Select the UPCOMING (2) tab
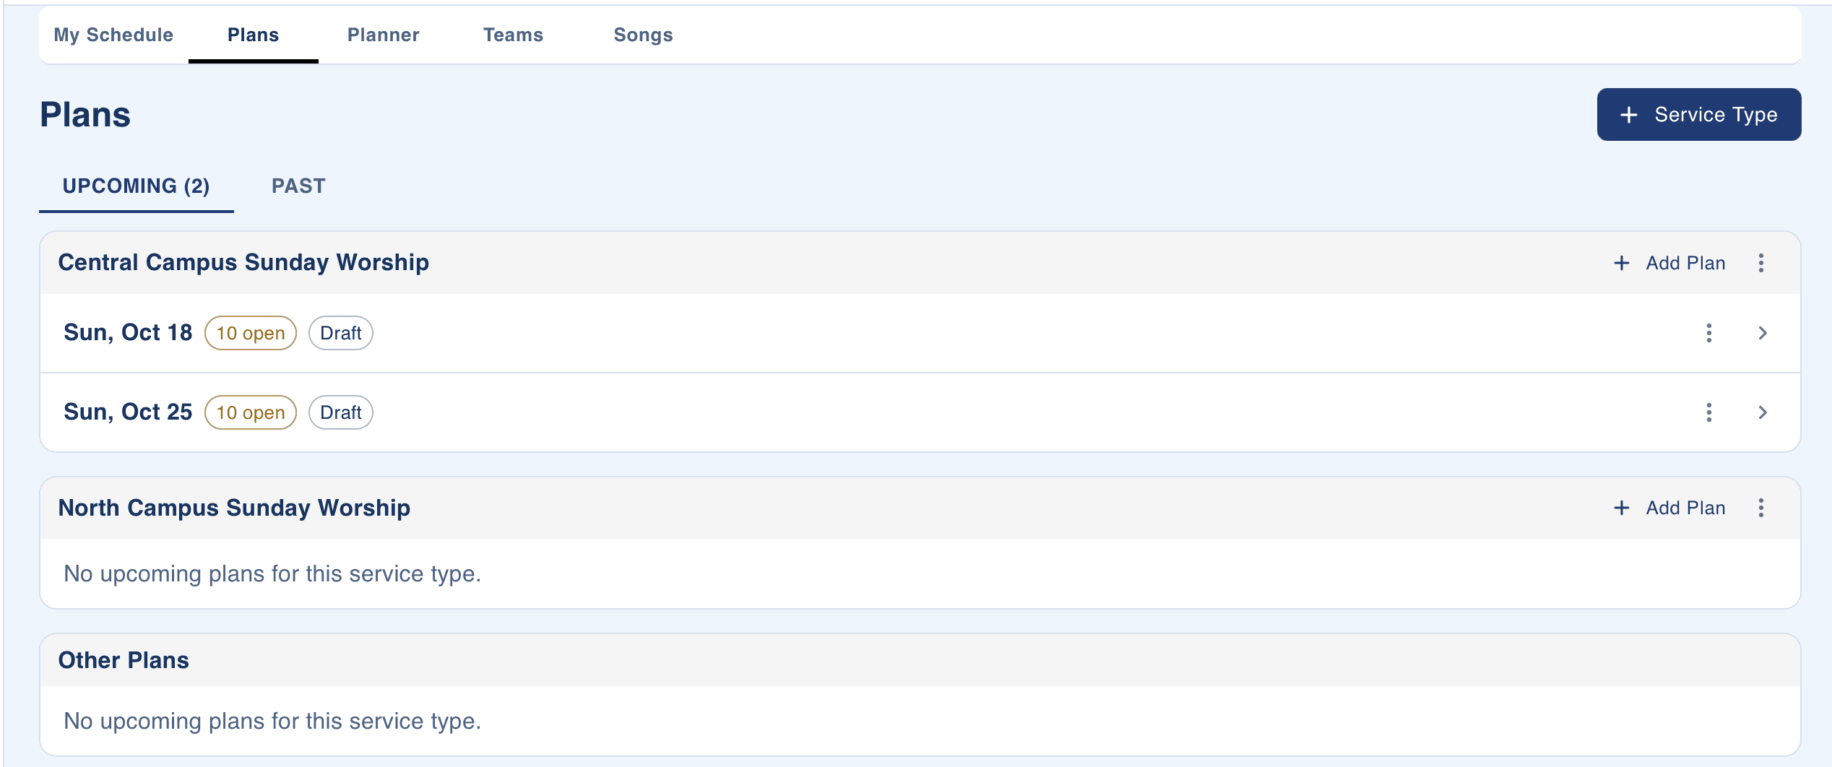 click(136, 186)
